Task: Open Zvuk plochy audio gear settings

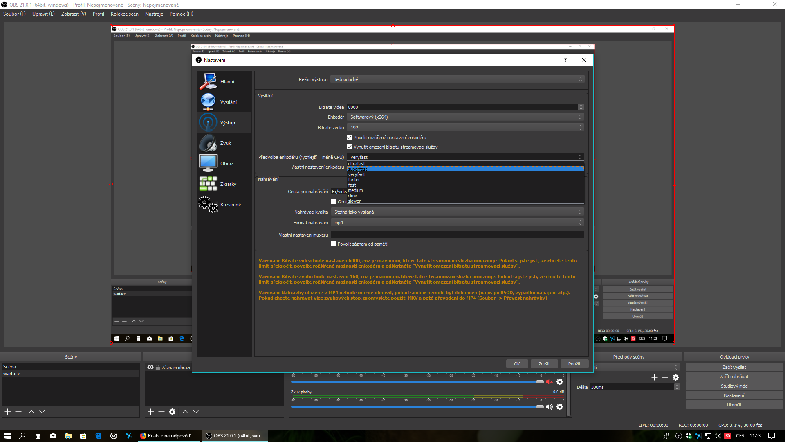Action: [x=560, y=407]
